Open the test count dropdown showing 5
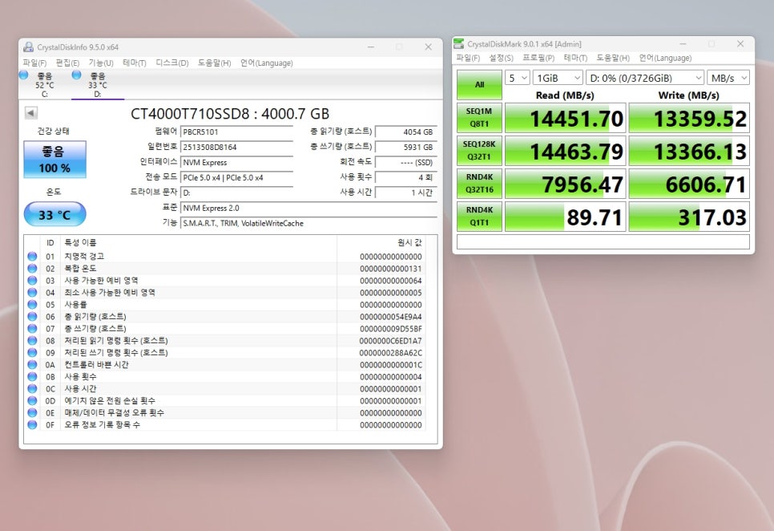The width and height of the screenshot is (774, 531). pyautogui.click(x=518, y=78)
